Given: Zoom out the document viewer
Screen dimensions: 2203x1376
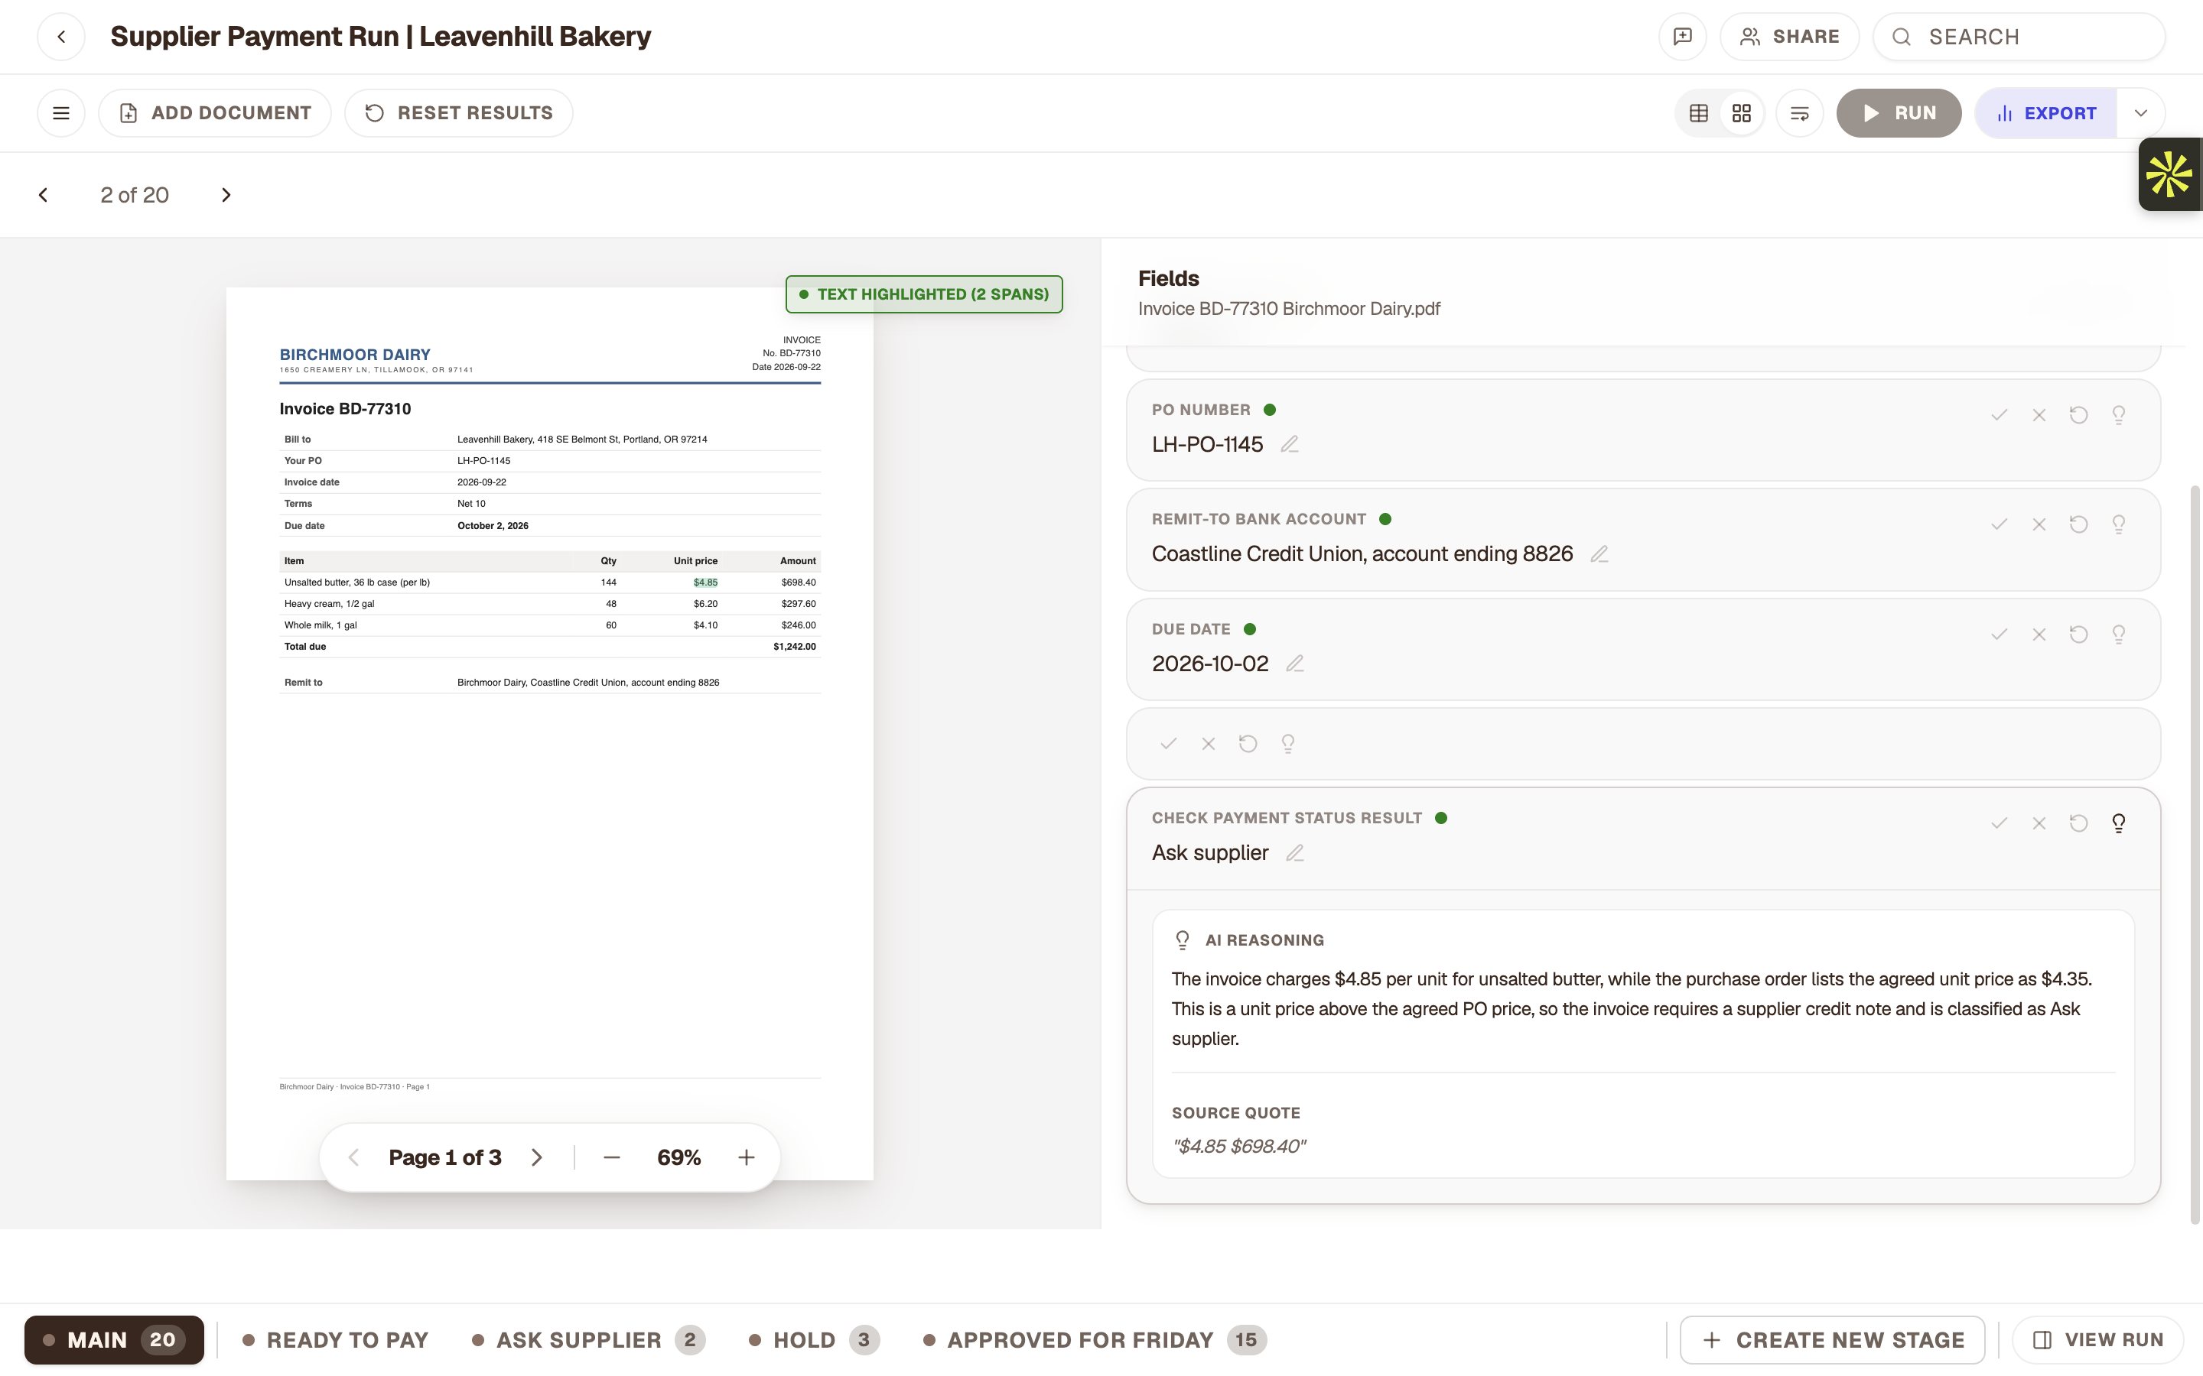Looking at the screenshot, I should (612, 1157).
